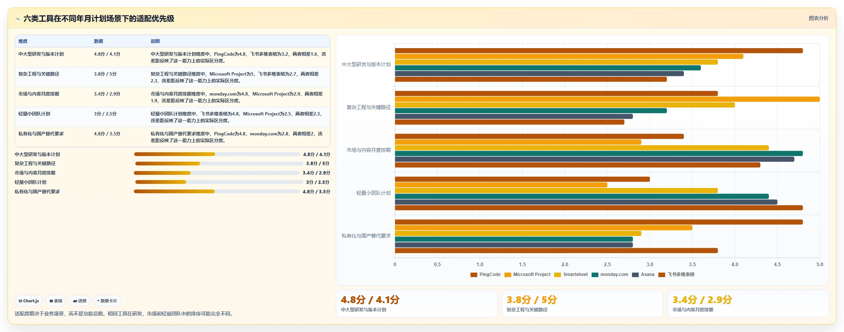This screenshot has height=332, width=844.
Task: Click Smartsheet bar in 私有化与国产替代要求 group
Action: tap(518, 233)
